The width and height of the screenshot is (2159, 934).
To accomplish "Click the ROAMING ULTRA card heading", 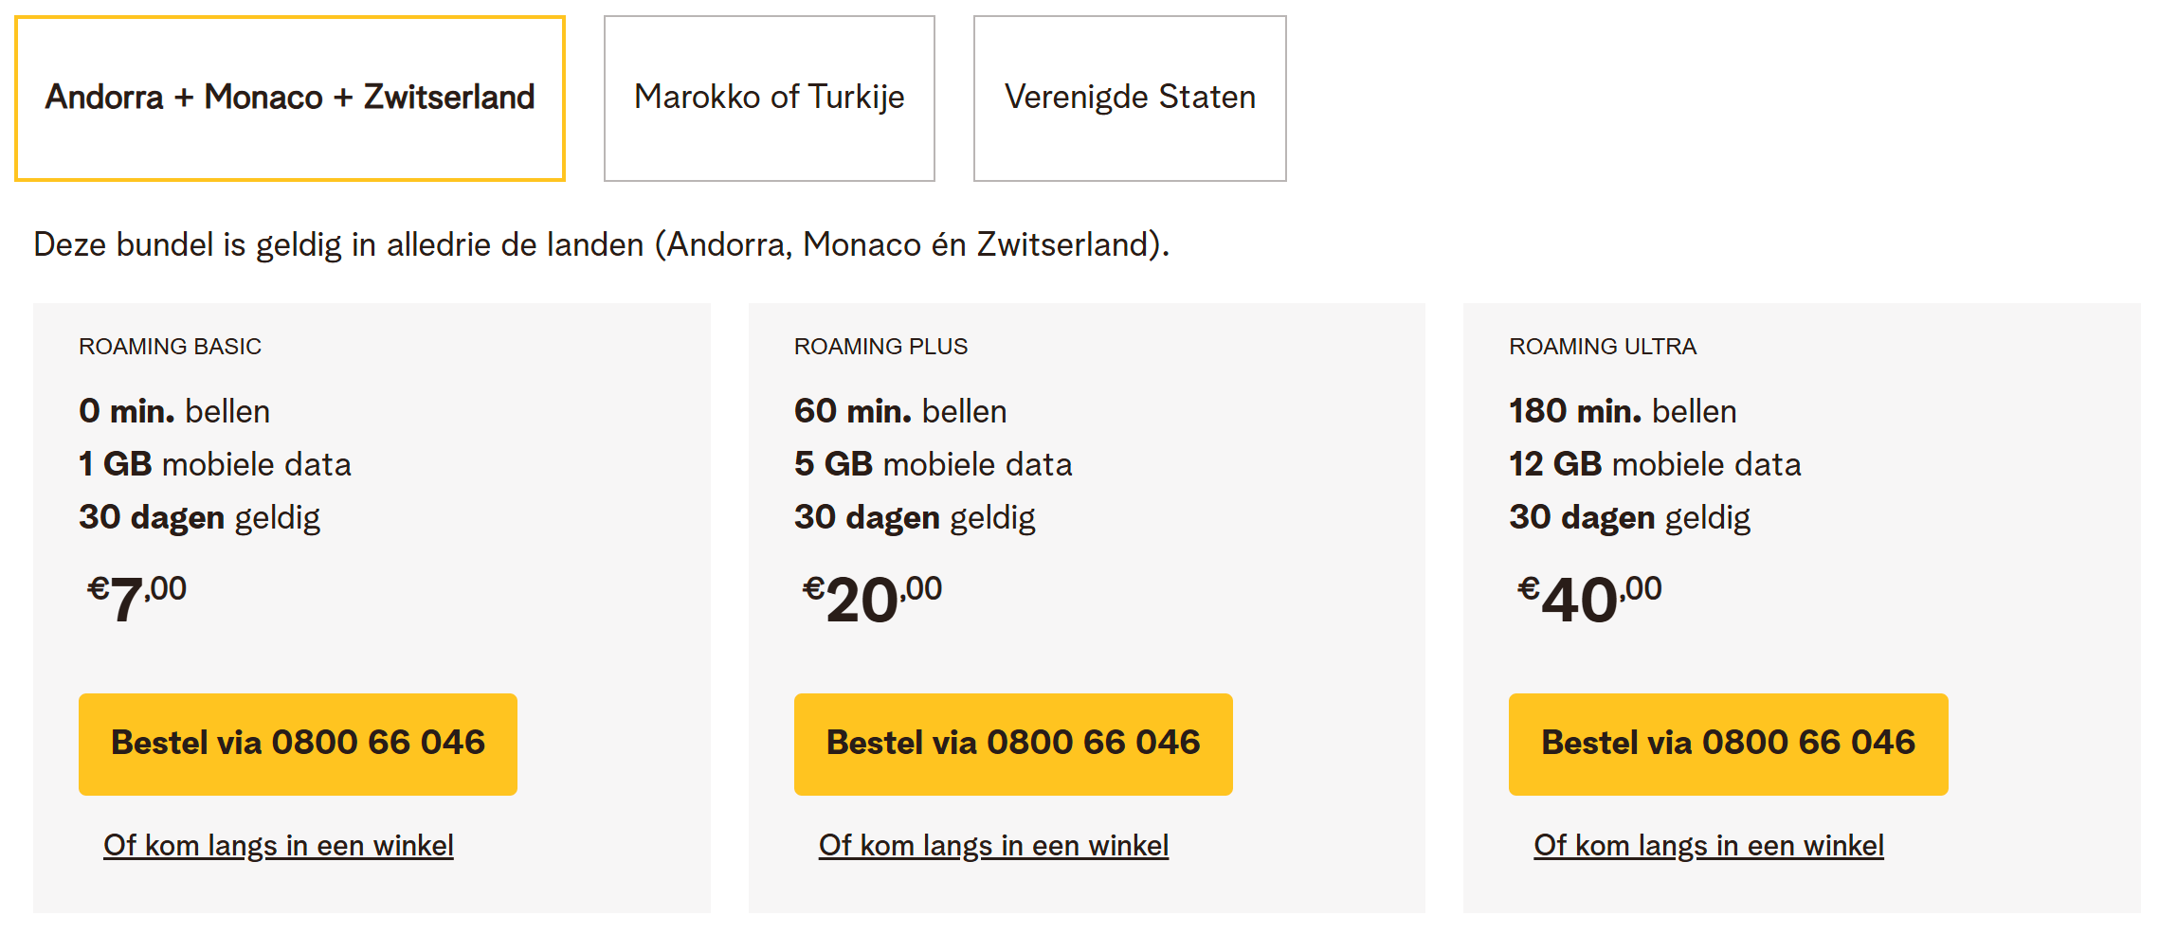I will [x=1602, y=347].
